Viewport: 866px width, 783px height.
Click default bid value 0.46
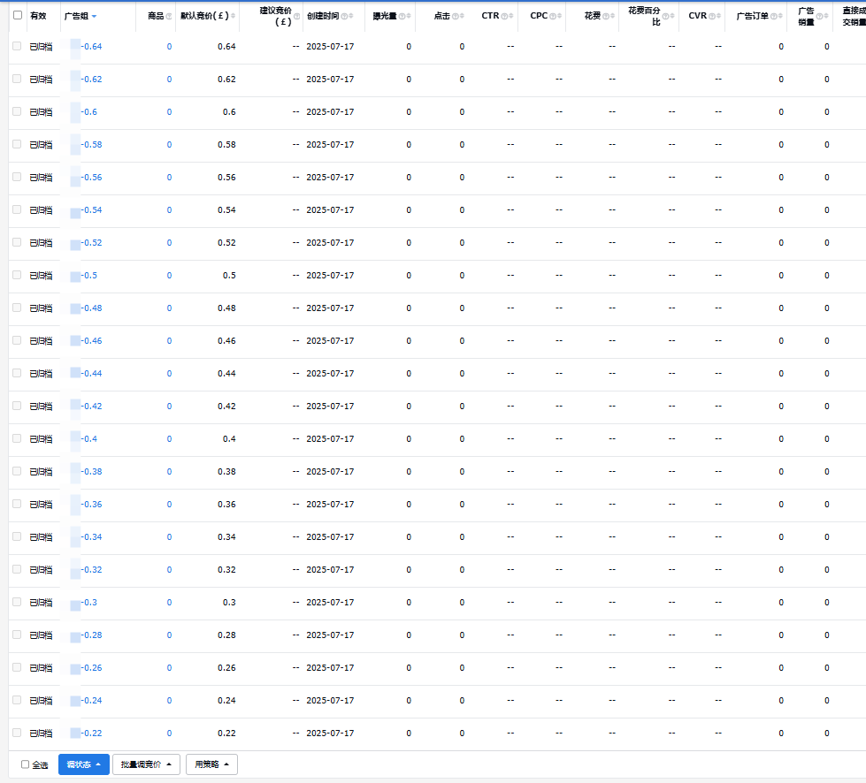click(226, 341)
